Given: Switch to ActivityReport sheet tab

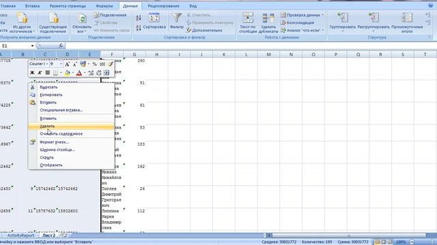Looking at the screenshot, I should pyautogui.click(x=20, y=235).
